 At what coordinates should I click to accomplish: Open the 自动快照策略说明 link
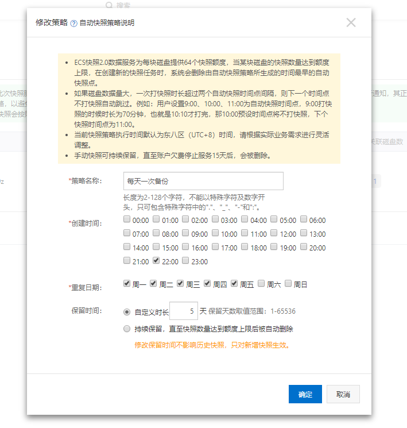pyautogui.click(x=107, y=23)
